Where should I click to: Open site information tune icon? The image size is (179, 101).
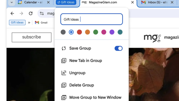pyautogui.click(x=42, y=13)
